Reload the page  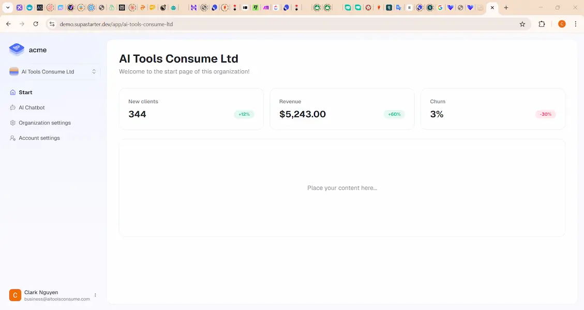coord(36,24)
